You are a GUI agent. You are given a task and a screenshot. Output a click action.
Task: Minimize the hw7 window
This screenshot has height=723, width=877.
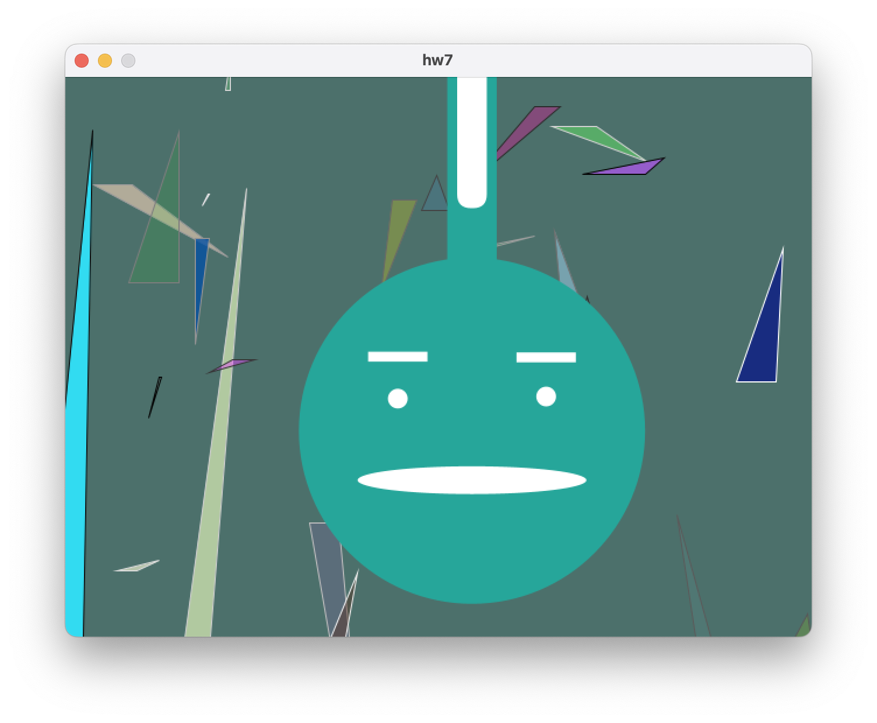coord(105,61)
